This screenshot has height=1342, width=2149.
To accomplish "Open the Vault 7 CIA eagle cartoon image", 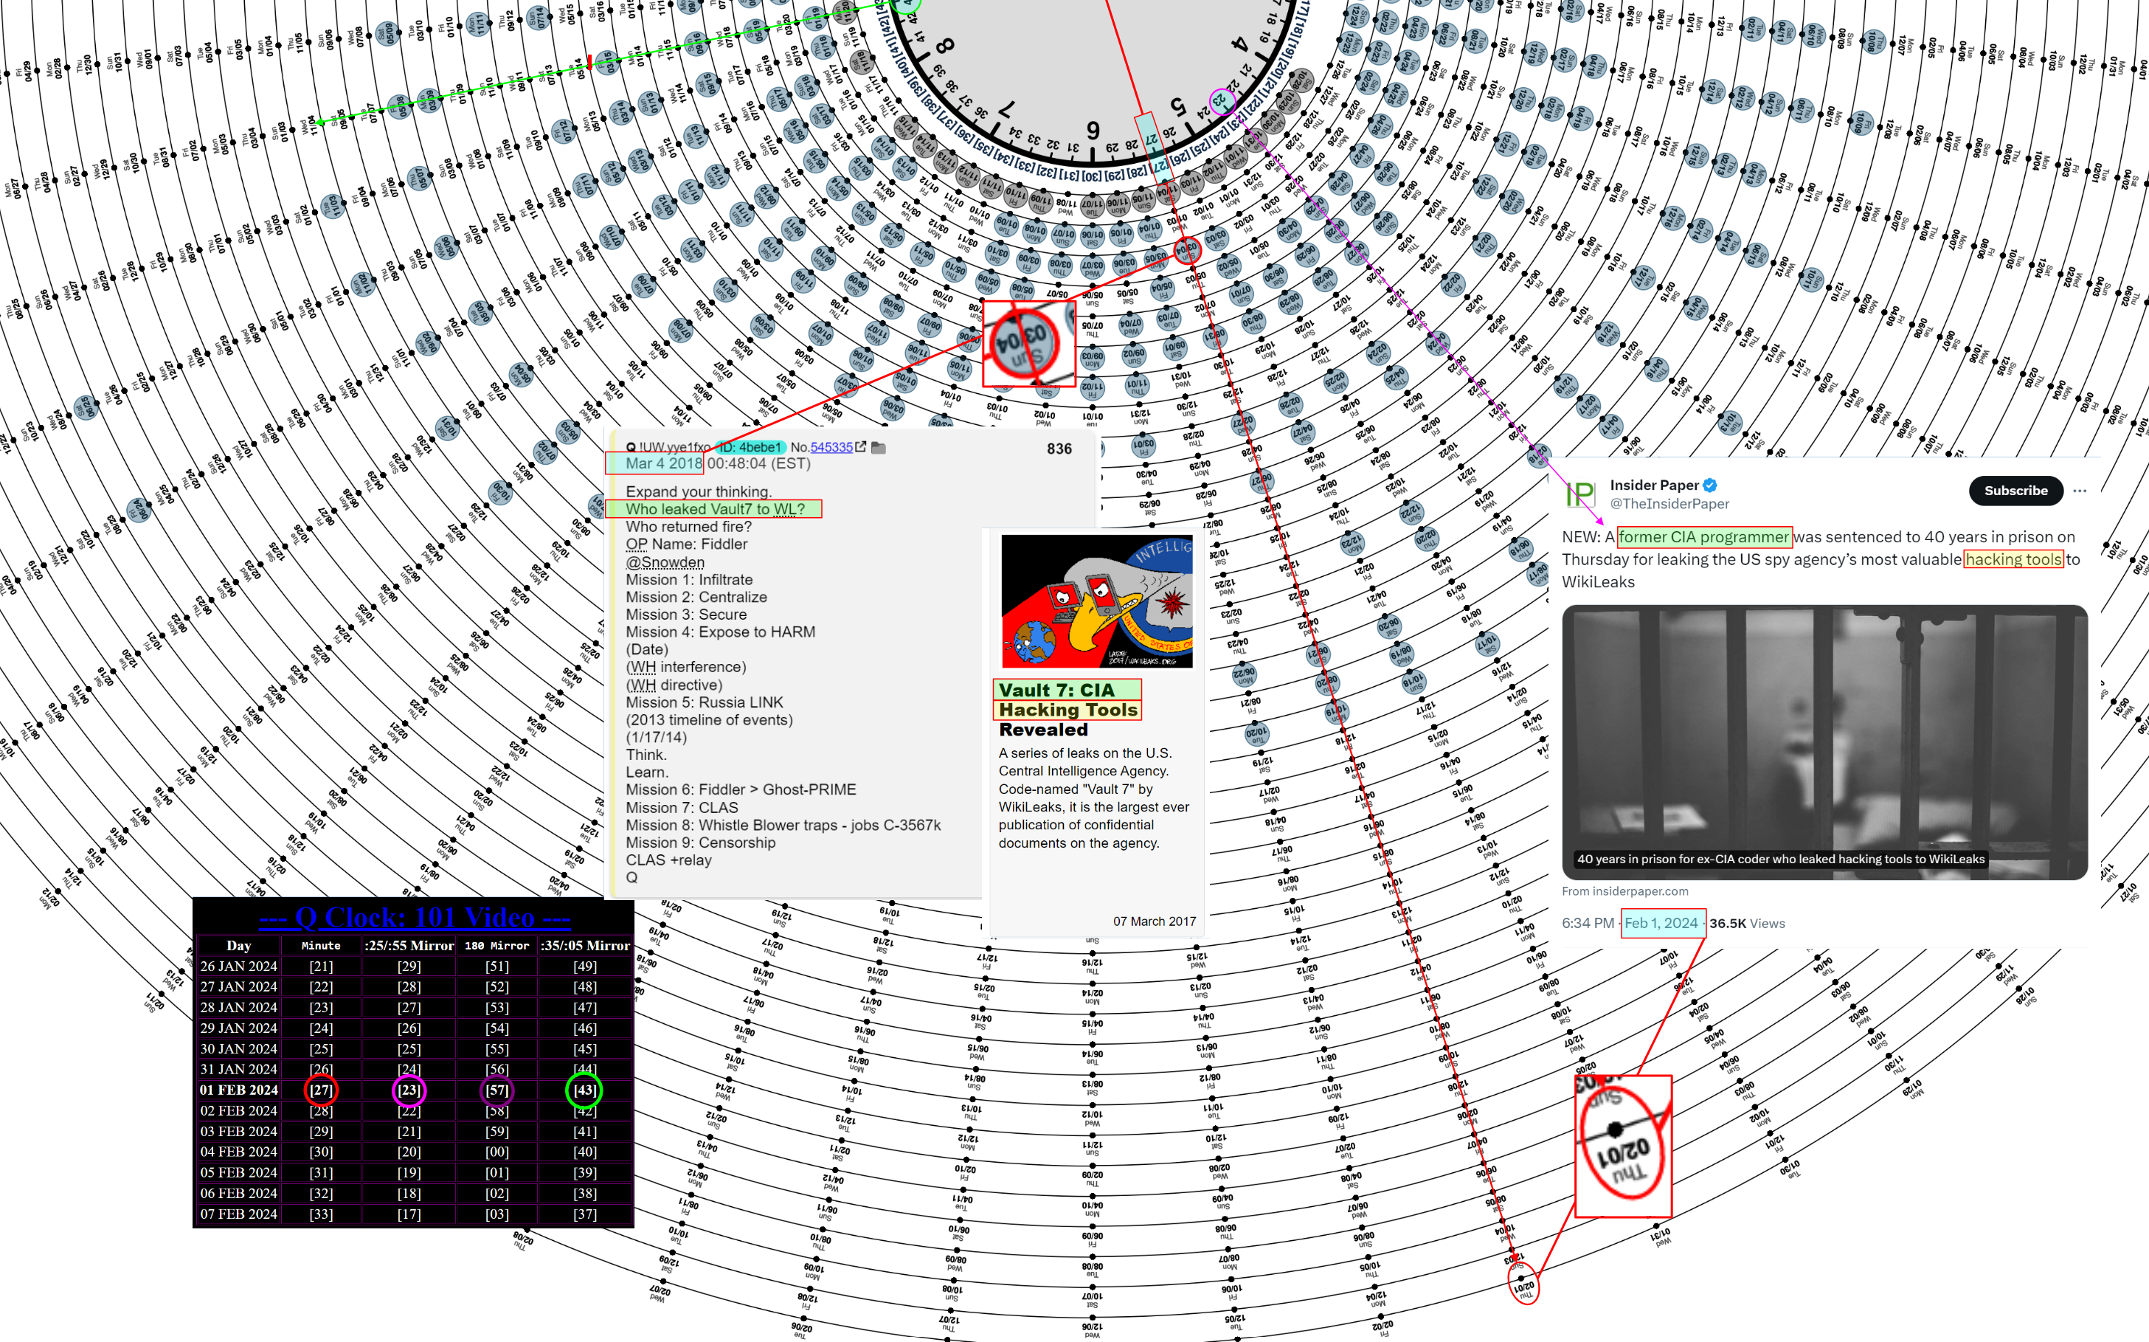I will point(1097,601).
